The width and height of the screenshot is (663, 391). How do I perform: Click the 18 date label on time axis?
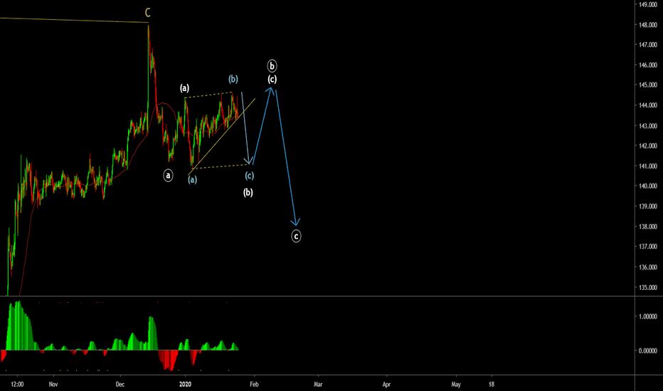tap(492, 384)
